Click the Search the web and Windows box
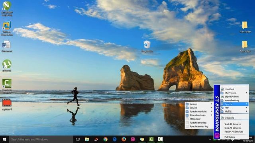Image resolution: width=255 pixels, height=143 pixels. coord(41,139)
